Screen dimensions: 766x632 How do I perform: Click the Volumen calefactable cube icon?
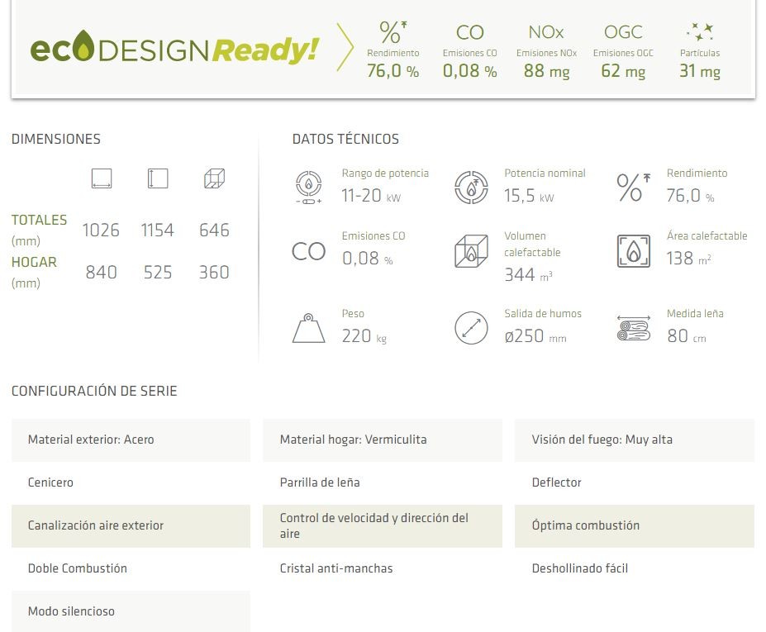(471, 251)
